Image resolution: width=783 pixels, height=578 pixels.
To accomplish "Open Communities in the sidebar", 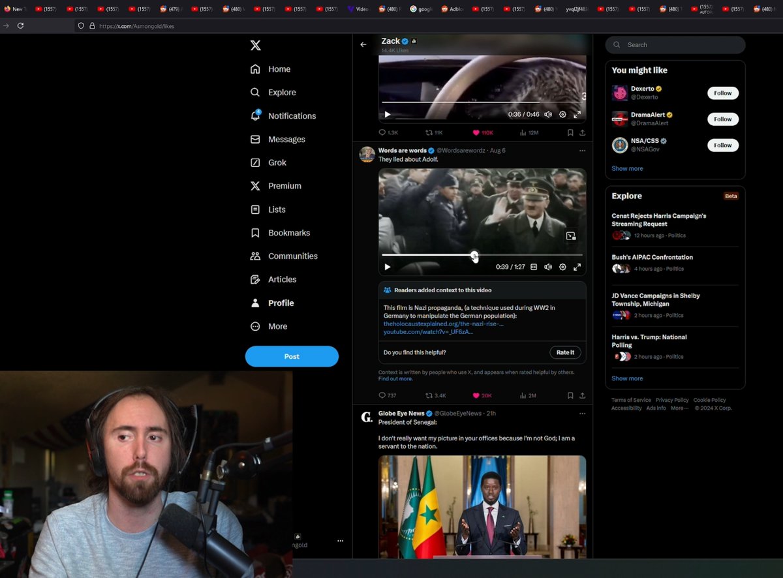I will click(284, 256).
